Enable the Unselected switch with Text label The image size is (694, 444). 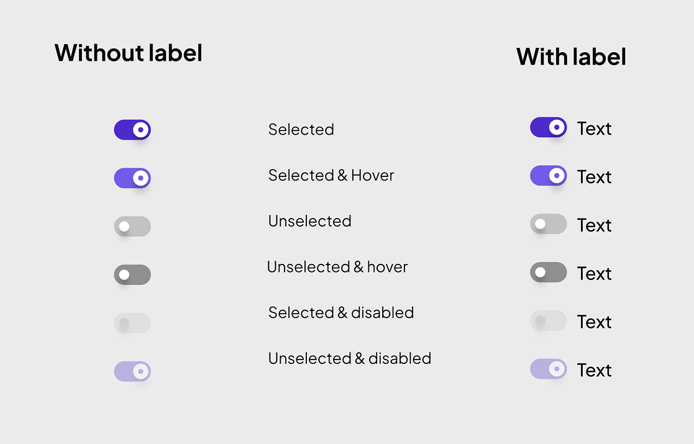549,224
